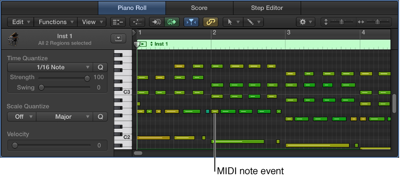Click the horizontal scrollbar thumb at bottom
Screen dimensions: 400x179
[x=138, y=153]
